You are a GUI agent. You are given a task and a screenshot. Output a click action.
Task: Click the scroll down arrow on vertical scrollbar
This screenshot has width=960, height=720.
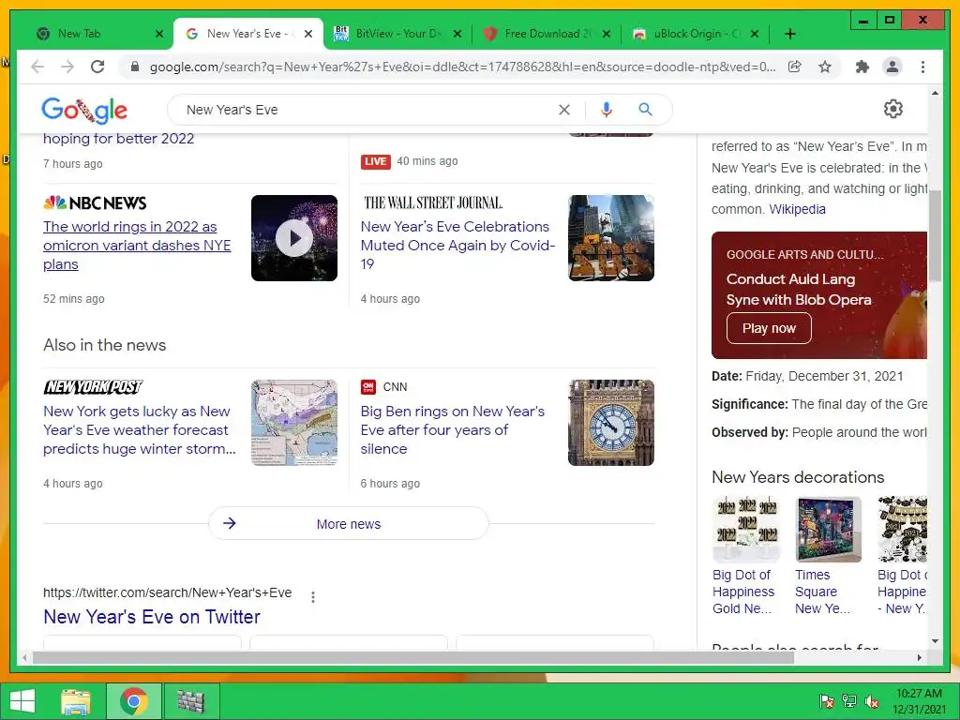click(x=935, y=641)
